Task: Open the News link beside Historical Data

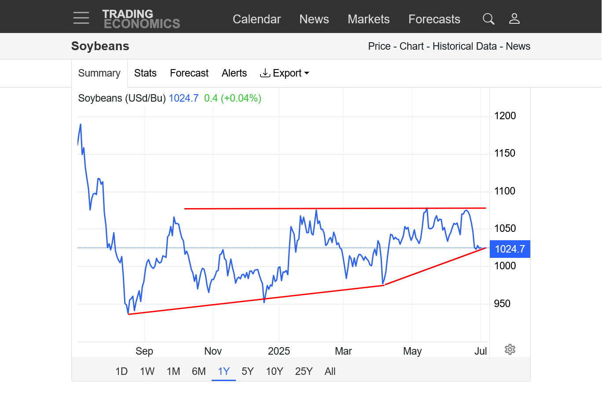Action: 518,46
